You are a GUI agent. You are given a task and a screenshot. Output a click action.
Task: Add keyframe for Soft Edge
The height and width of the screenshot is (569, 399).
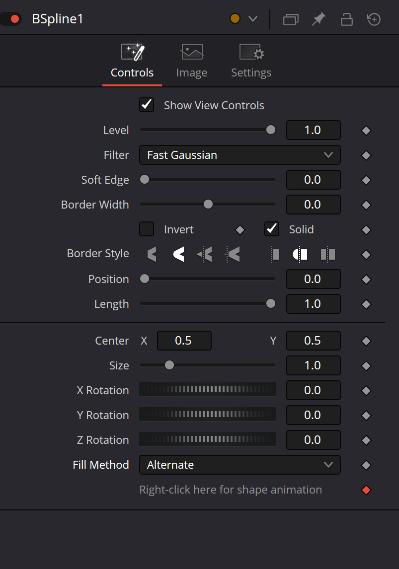tap(366, 180)
